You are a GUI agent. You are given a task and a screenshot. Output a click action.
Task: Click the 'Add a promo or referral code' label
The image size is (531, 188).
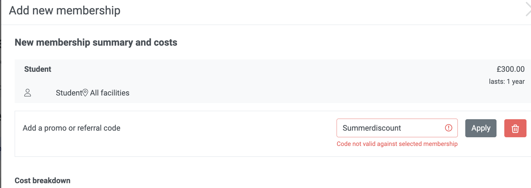[x=71, y=128]
